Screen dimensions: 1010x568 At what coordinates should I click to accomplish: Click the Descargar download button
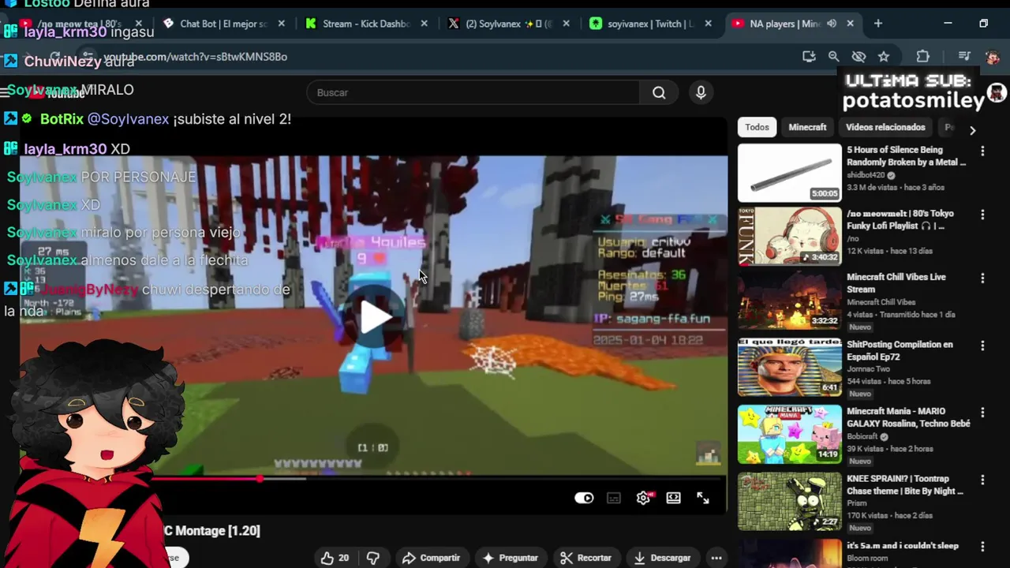point(662,558)
